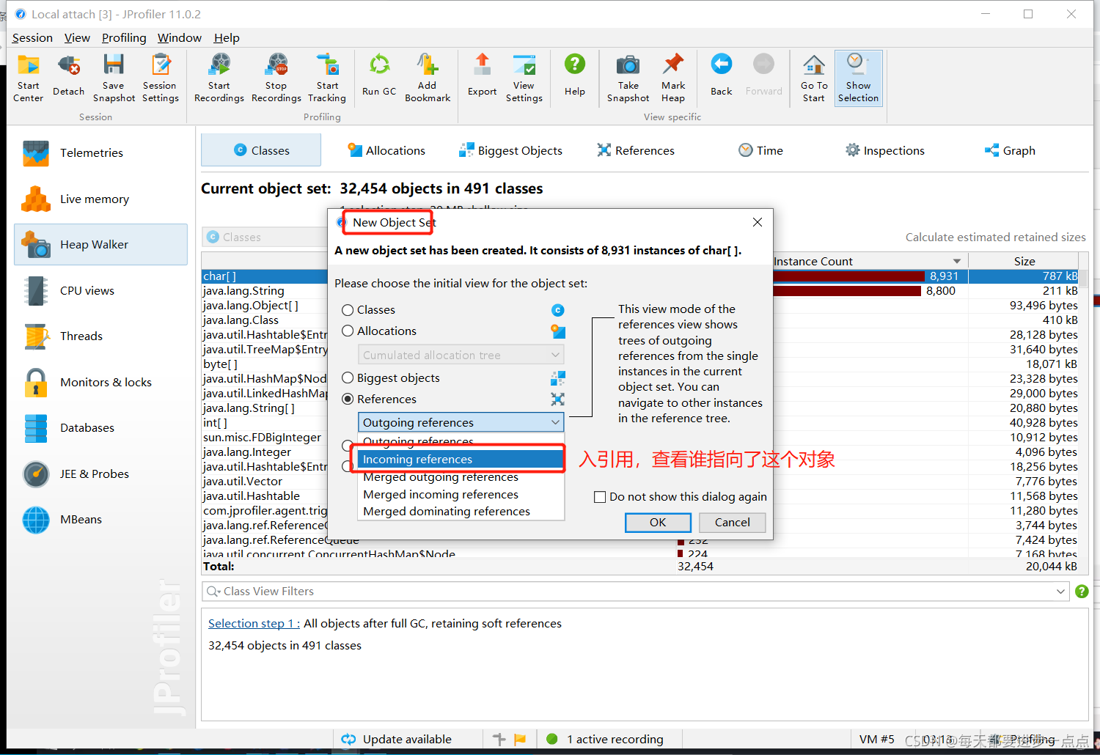1100x755 pixels.
Task: Open the Session menu
Action: pos(32,37)
